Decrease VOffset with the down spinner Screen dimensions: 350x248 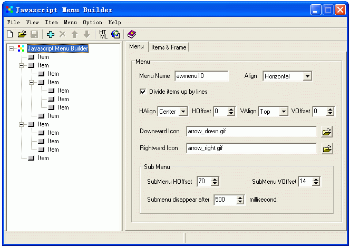pos(330,113)
